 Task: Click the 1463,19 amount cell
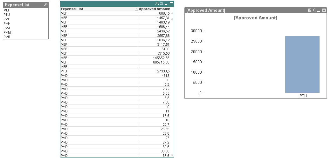click(154, 22)
